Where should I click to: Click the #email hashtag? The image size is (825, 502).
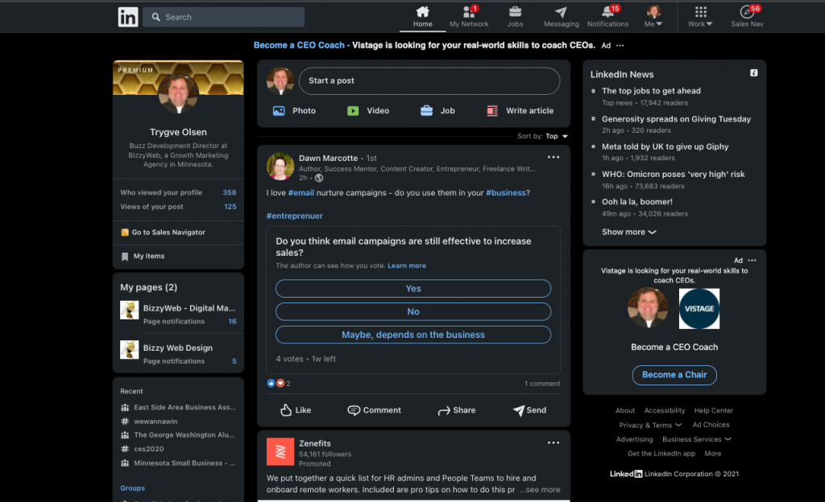click(301, 193)
